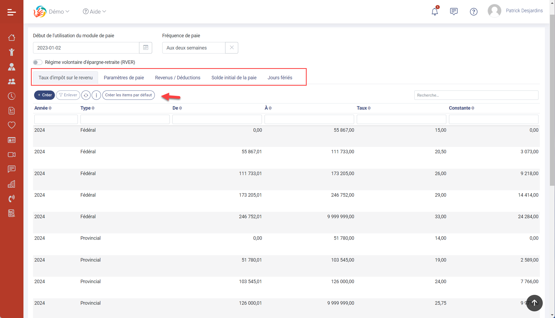Switch to Paramètres de paie tab
This screenshot has width=555, height=318.
[x=124, y=78]
